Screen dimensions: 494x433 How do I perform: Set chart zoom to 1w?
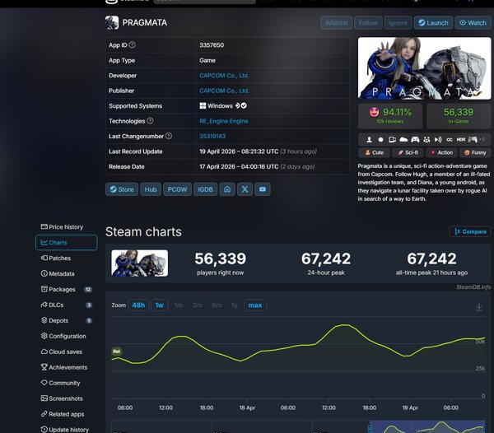[160, 305]
